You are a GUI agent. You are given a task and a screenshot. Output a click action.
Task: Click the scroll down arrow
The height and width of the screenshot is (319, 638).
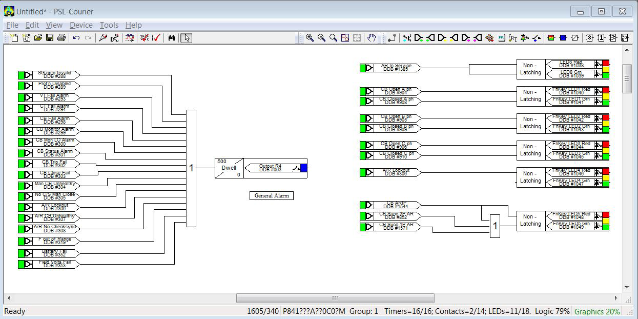(x=627, y=287)
